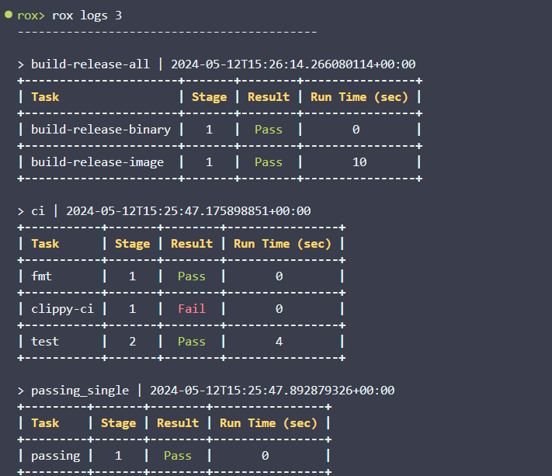The image size is (552, 476).
Task: Click the build-release-image task cell
Action: pyautogui.click(x=97, y=162)
